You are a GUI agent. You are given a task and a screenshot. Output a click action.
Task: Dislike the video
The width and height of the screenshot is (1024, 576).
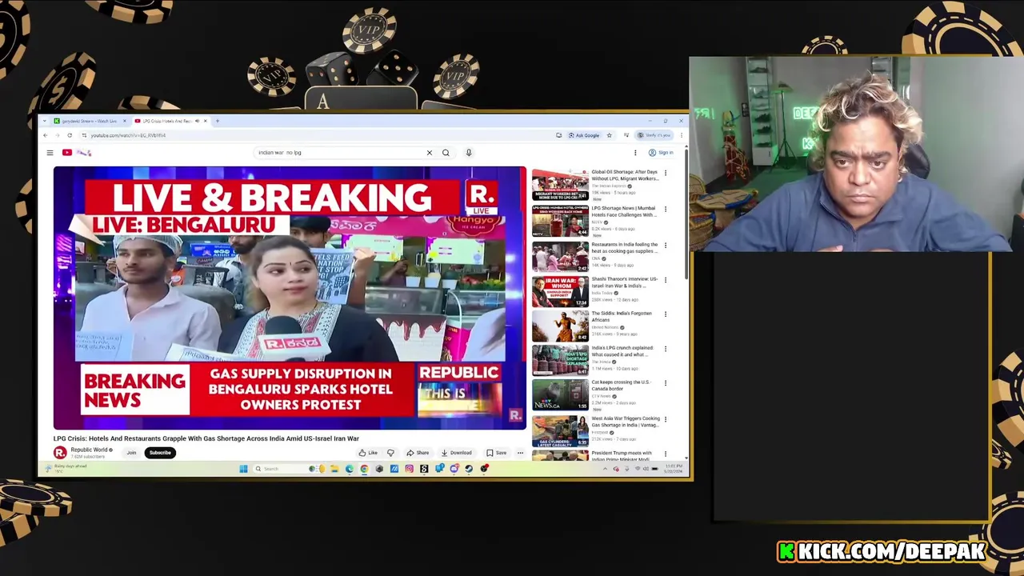(x=390, y=453)
